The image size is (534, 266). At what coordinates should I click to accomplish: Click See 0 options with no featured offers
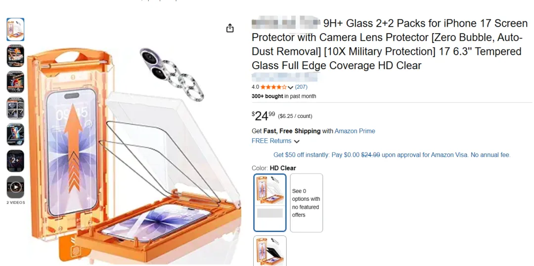click(306, 203)
